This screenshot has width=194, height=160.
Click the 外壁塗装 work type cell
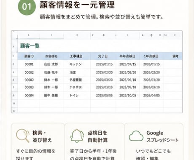tap(75, 80)
